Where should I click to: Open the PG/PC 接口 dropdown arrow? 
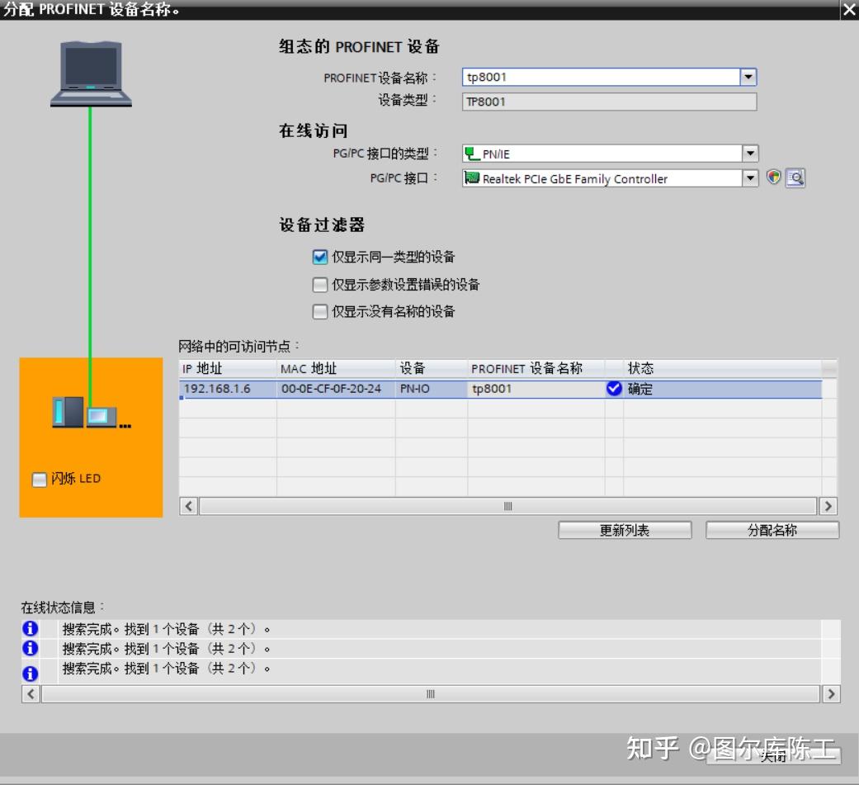(x=750, y=177)
